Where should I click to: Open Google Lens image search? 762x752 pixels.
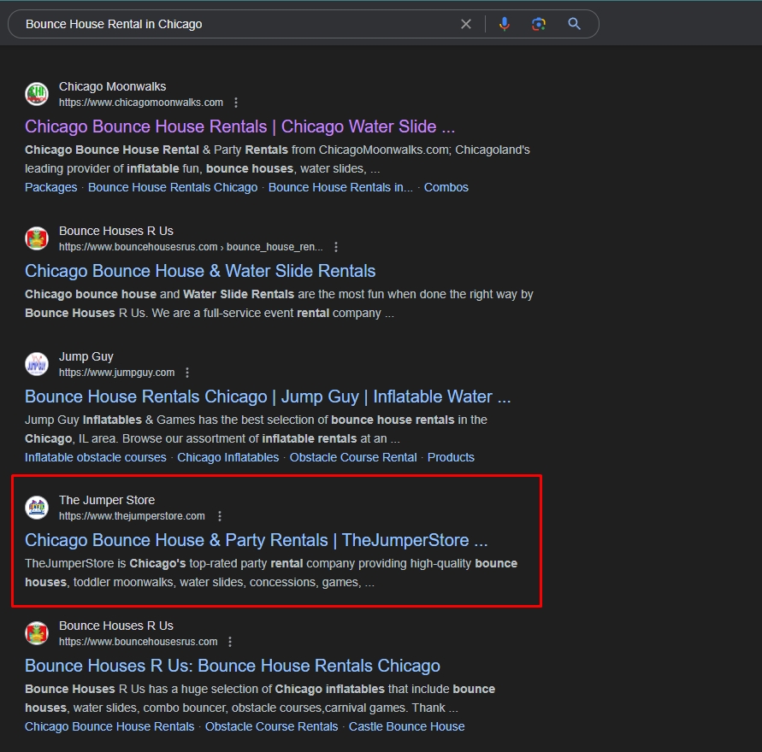point(539,24)
